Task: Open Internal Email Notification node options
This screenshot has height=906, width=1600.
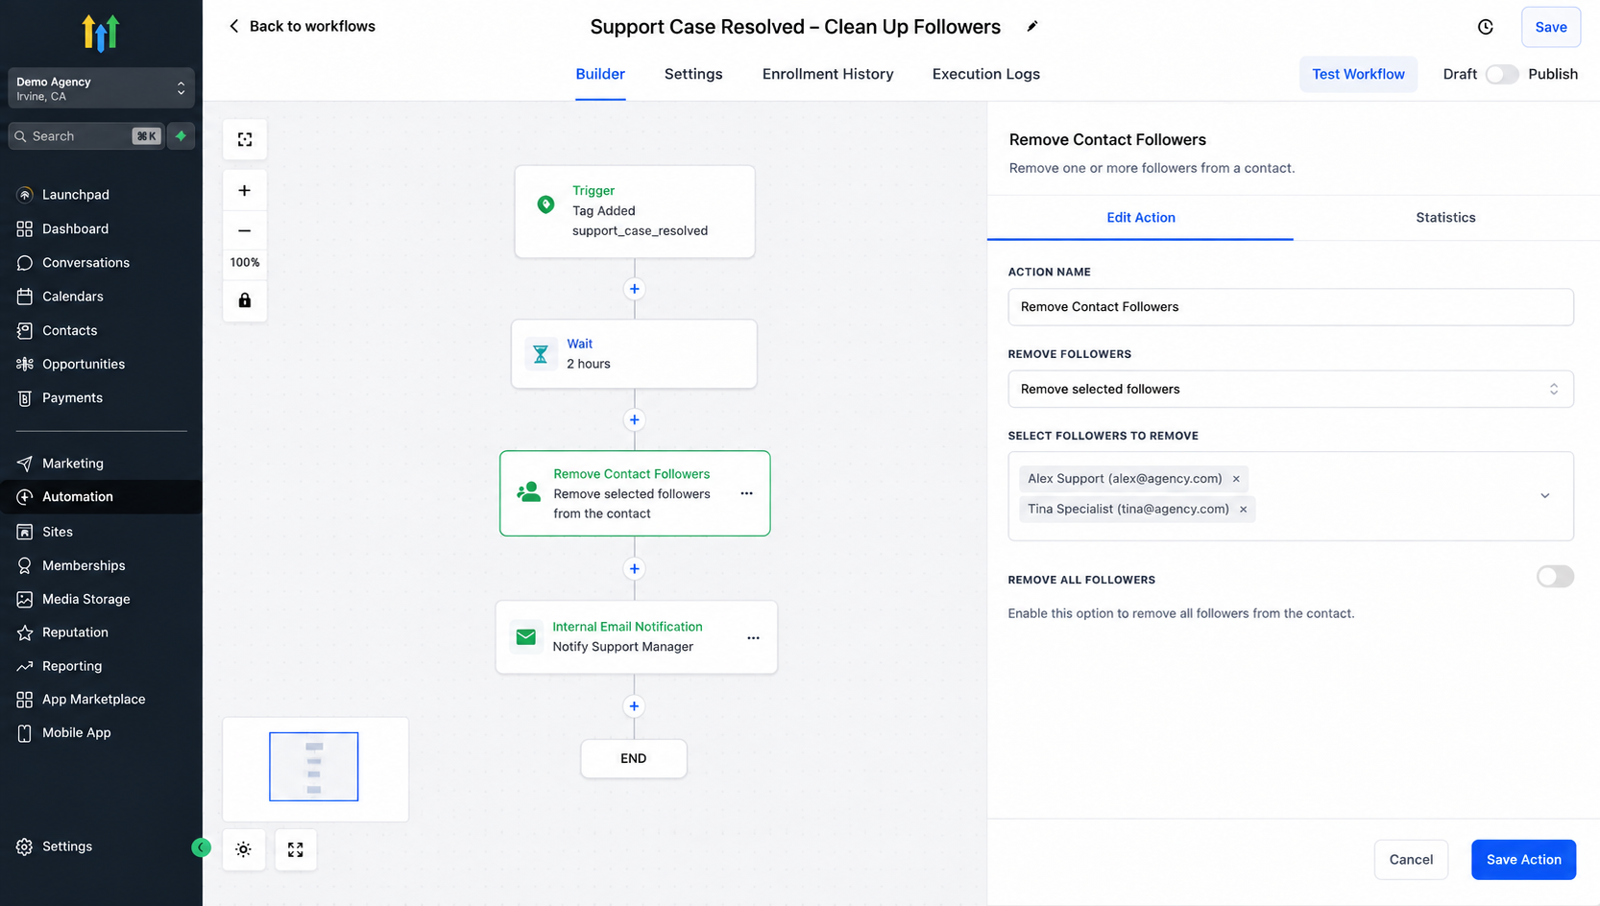Action: click(x=753, y=637)
